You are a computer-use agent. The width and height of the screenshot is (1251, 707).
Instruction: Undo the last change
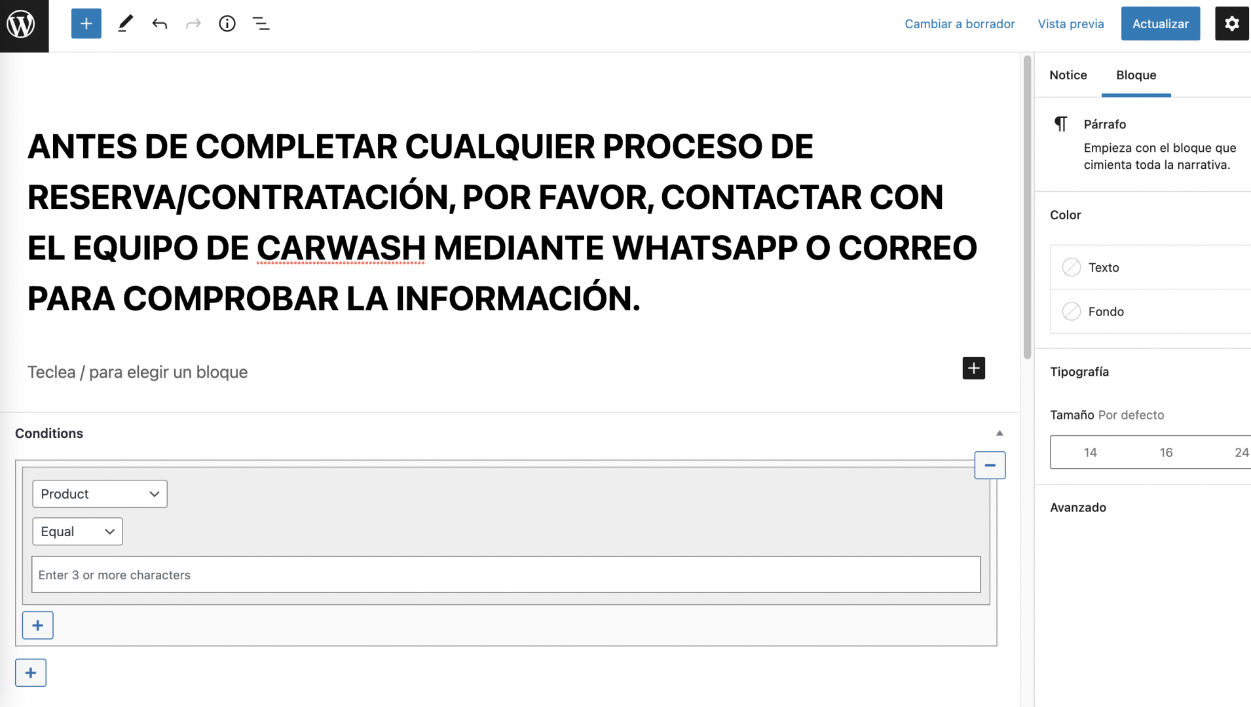(x=159, y=24)
